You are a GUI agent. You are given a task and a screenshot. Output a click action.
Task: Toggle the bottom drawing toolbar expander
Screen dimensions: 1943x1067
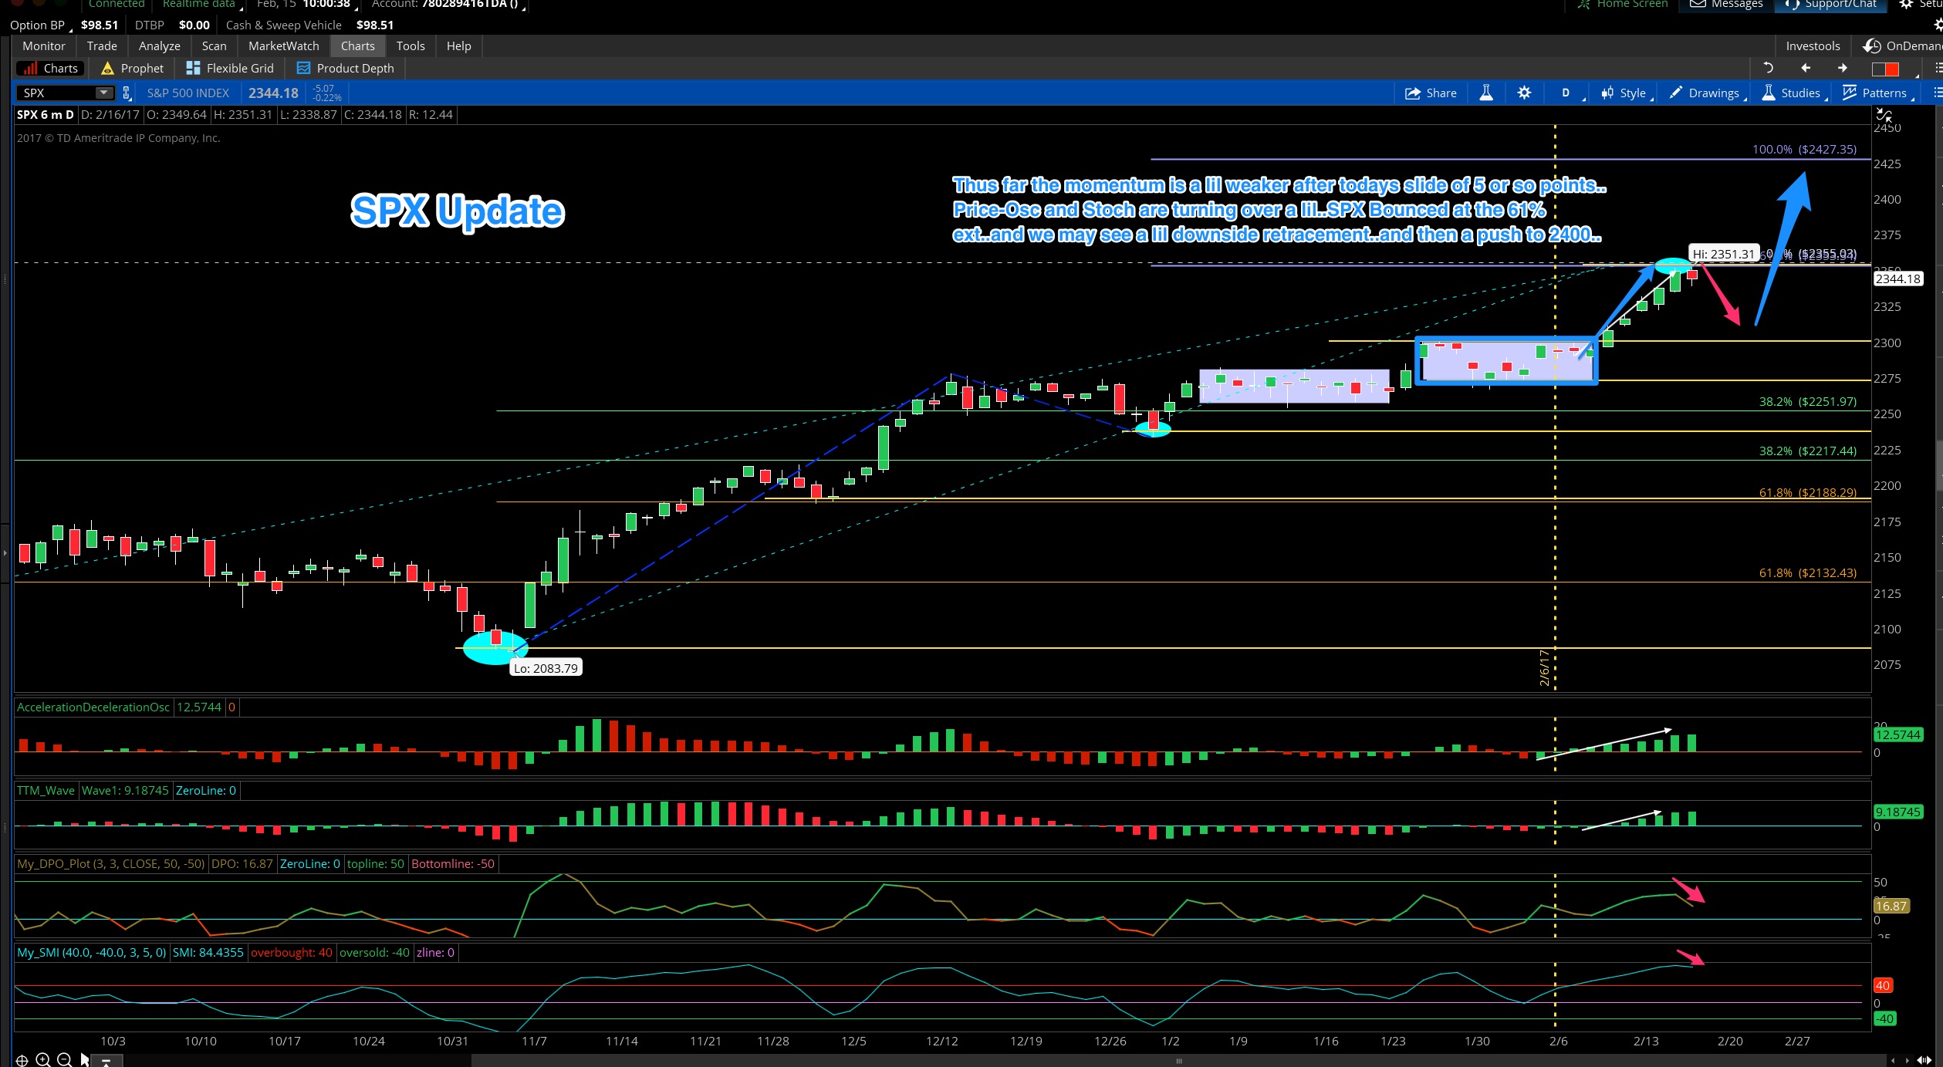point(106,1062)
